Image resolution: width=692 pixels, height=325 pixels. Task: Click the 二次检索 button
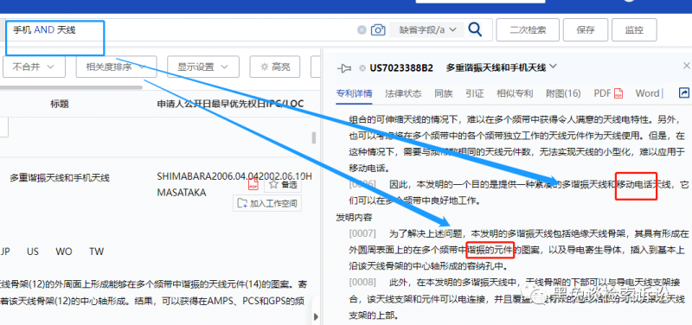point(528,30)
